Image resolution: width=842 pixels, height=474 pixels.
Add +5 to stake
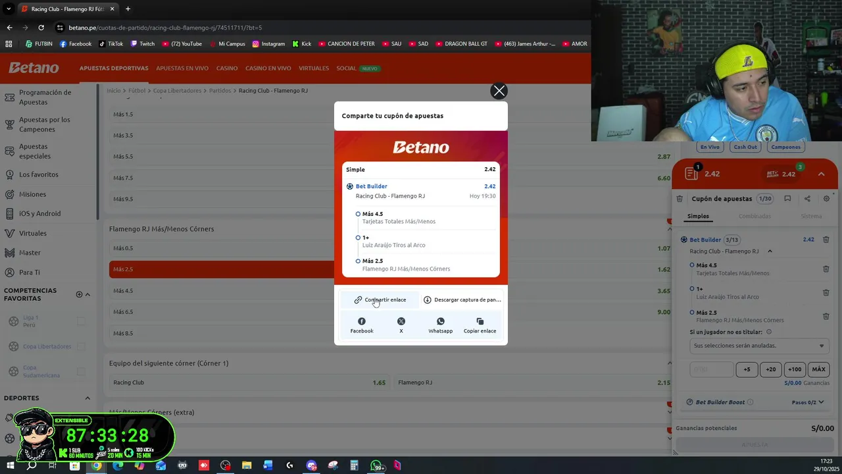pyautogui.click(x=747, y=369)
